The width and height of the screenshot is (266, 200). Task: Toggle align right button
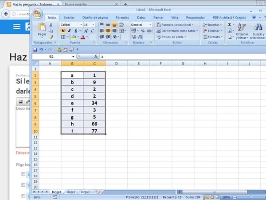point(114,31)
